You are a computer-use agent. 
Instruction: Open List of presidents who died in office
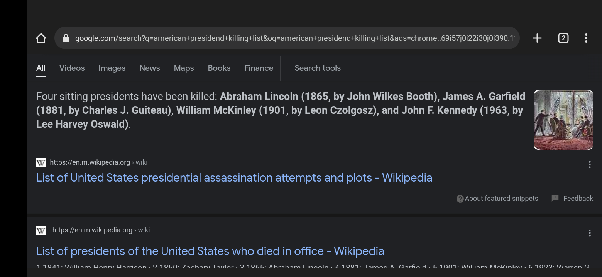click(210, 251)
